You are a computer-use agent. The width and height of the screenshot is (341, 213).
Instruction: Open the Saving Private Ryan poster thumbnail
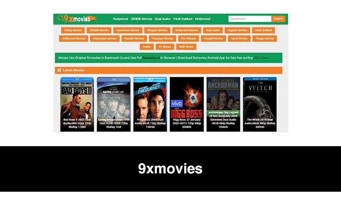click(113, 104)
